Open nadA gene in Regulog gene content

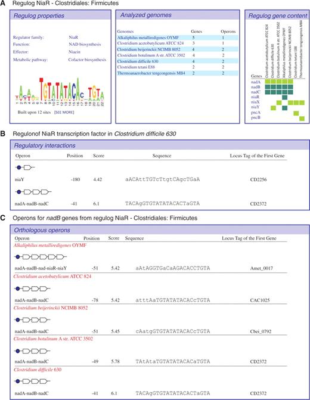(x=256, y=82)
